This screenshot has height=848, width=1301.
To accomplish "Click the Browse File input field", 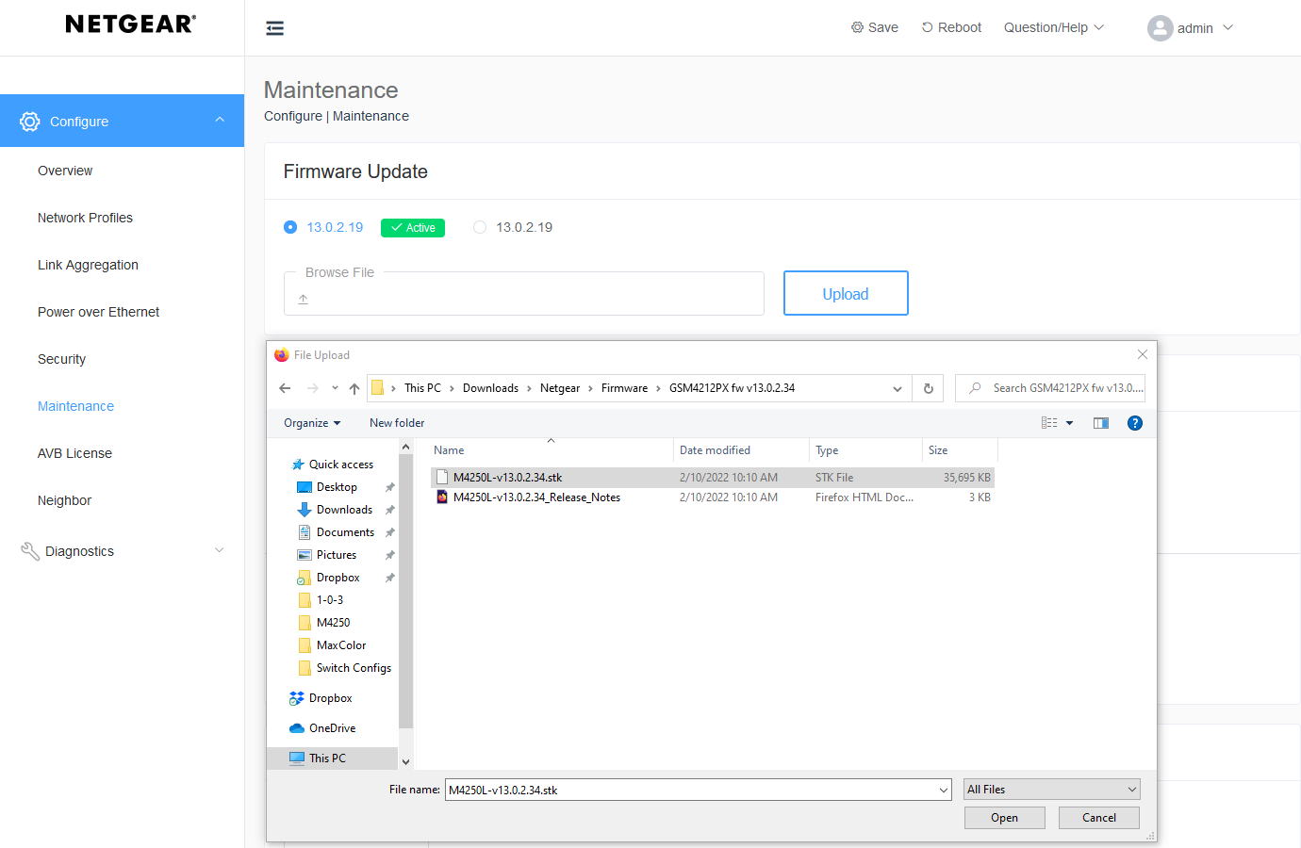I will (524, 294).
